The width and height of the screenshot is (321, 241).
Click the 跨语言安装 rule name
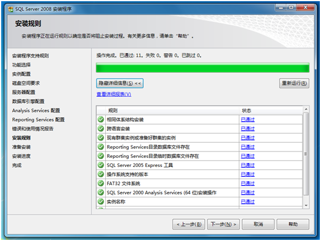coord(119,129)
